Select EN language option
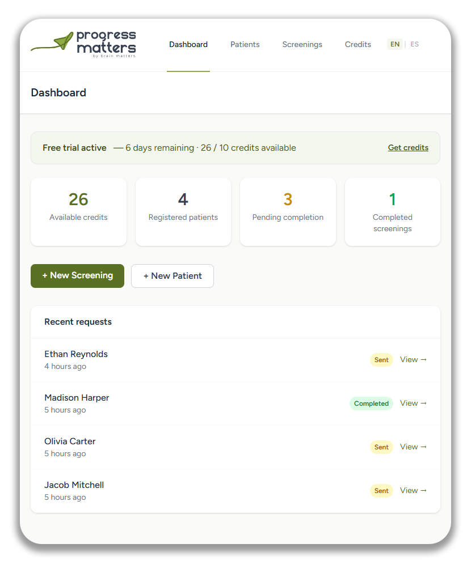 coord(395,44)
